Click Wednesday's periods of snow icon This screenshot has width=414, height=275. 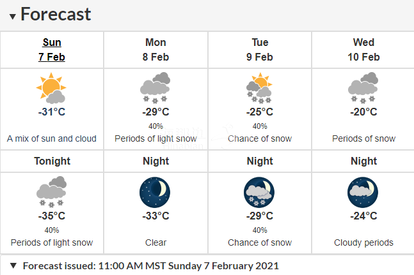coord(363,87)
